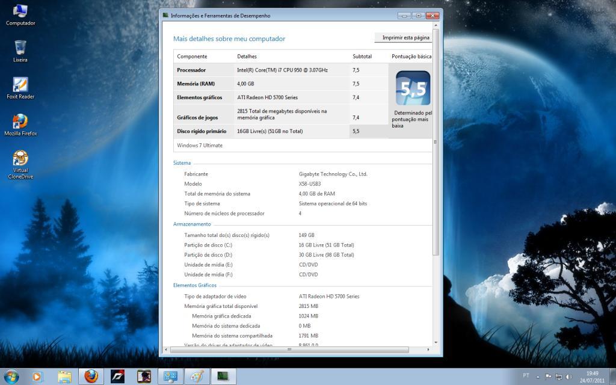Open the Computador desktop icon

click(x=20, y=15)
